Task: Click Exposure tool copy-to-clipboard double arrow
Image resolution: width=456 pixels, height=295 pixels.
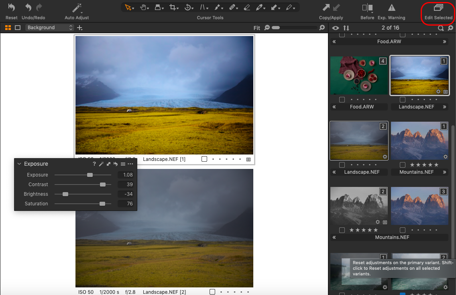Action: click(108, 164)
